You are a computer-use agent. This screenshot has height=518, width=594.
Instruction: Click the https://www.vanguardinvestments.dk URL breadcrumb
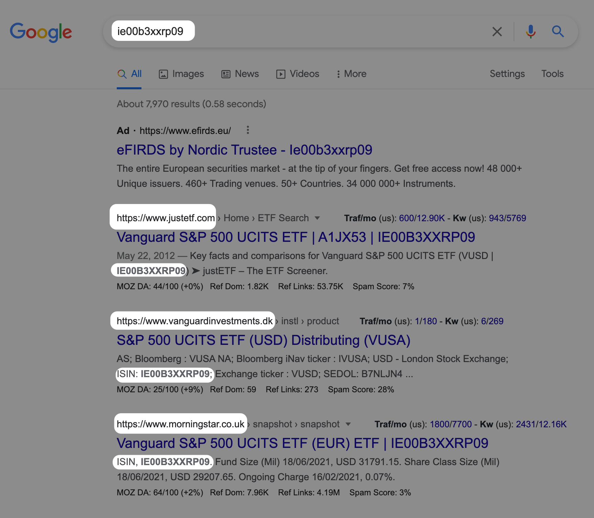point(195,321)
